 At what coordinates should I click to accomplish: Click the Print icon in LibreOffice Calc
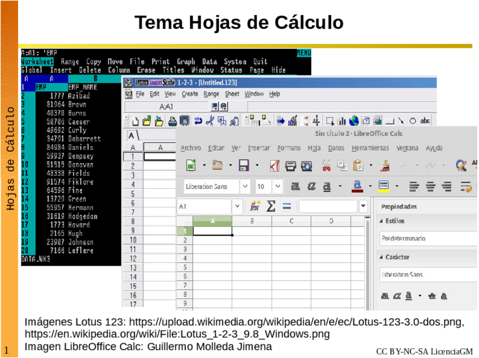(x=290, y=166)
